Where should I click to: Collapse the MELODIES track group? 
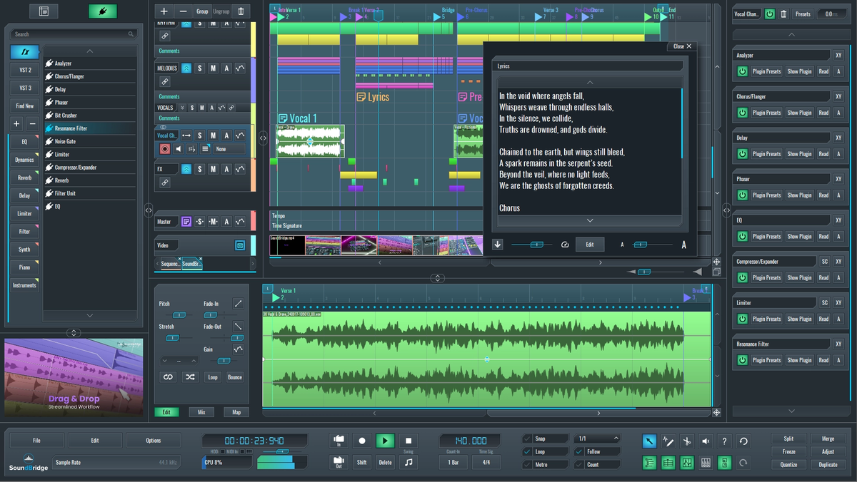pos(186,68)
